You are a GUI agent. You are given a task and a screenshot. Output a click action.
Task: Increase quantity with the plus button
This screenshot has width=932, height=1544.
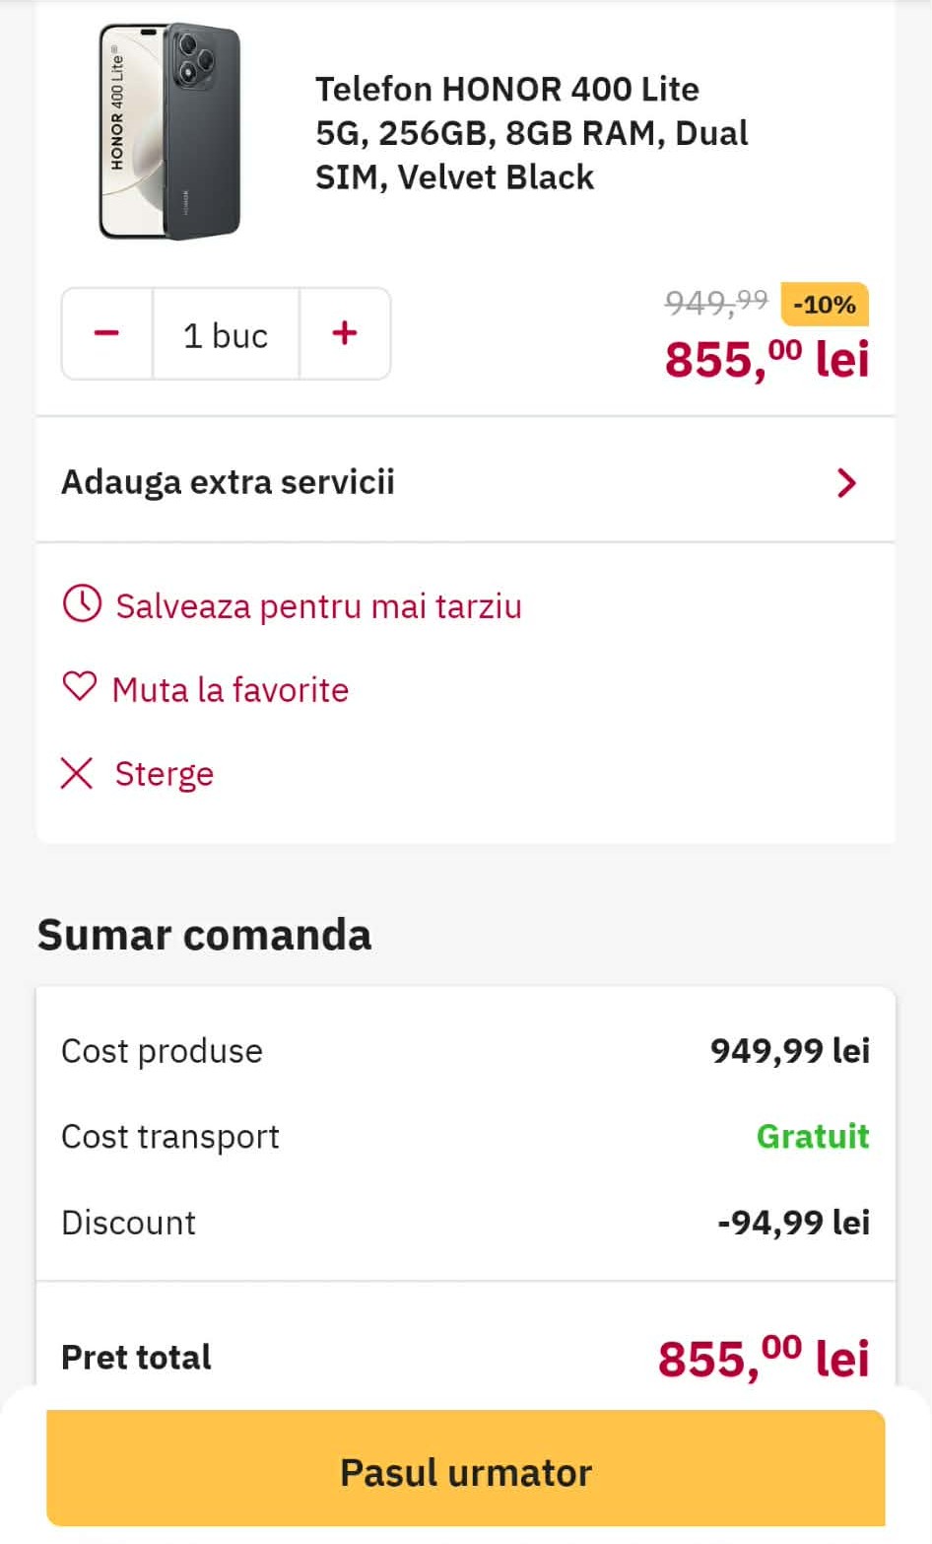tap(345, 333)
